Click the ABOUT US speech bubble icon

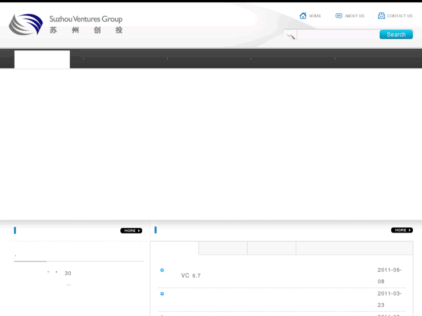pyautogui.click(x=338, y=16)
